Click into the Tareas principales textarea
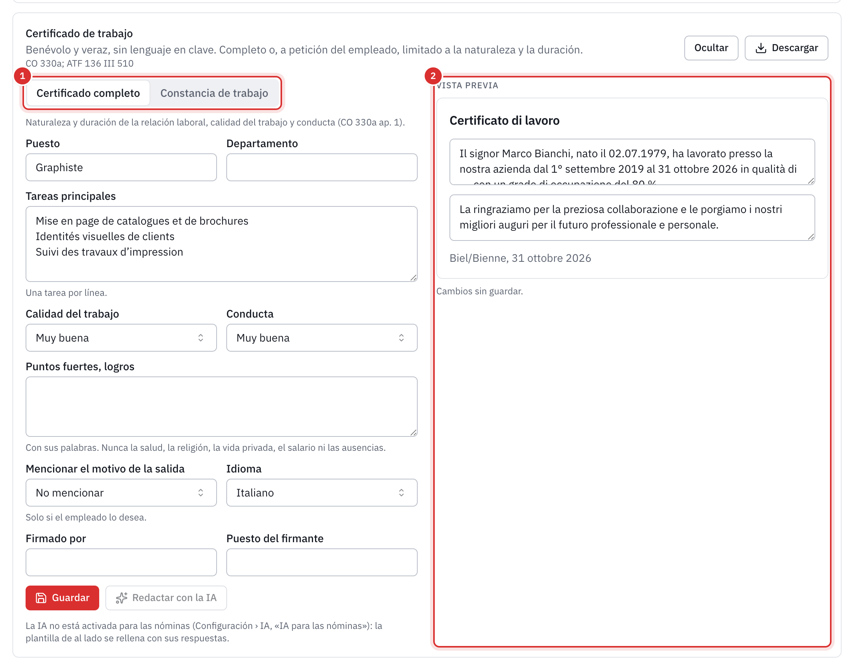 221,244
